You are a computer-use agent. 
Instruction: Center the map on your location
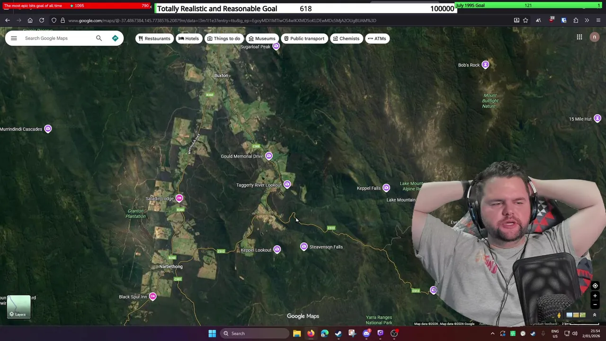[x=595, y=286]
